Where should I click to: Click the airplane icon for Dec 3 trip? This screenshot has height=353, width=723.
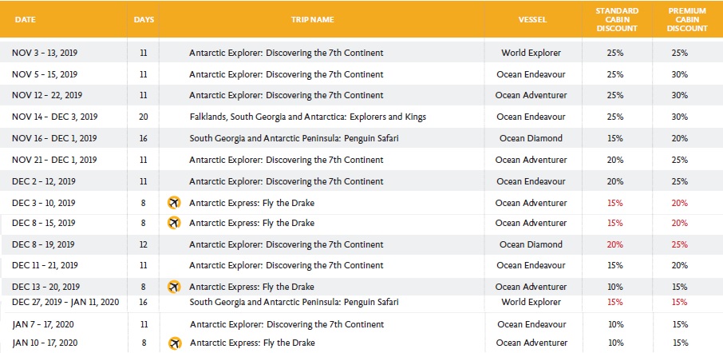(x=174, y=202)
